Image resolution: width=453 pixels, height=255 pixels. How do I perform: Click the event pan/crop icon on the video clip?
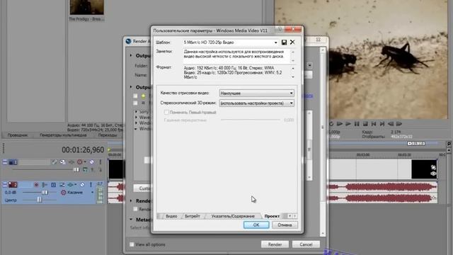coord(433,167)
